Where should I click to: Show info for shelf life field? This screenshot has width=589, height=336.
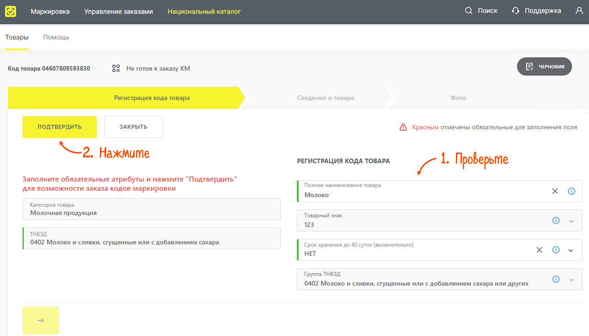(x=556, y=250)
